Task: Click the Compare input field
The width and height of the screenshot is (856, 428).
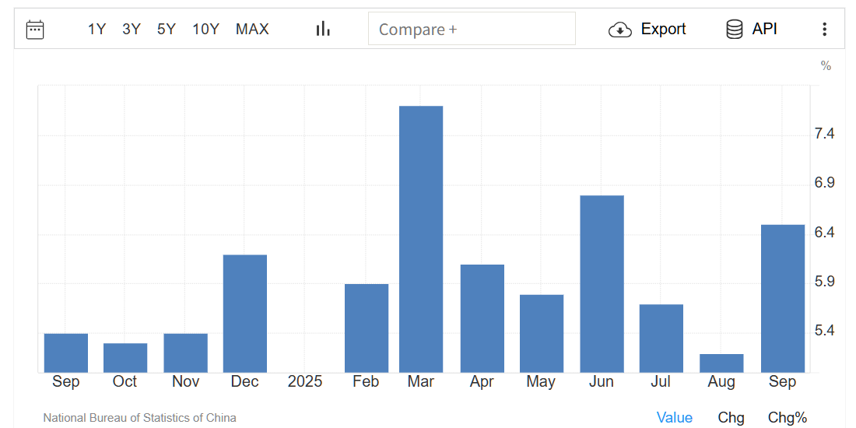Action: coord(472,29)
